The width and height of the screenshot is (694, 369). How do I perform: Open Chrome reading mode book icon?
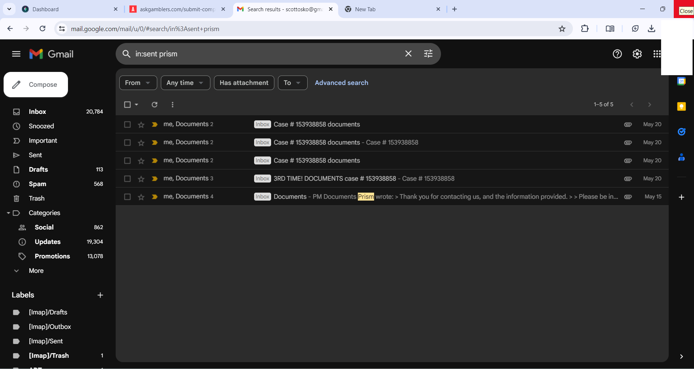(x=610, y=29)
